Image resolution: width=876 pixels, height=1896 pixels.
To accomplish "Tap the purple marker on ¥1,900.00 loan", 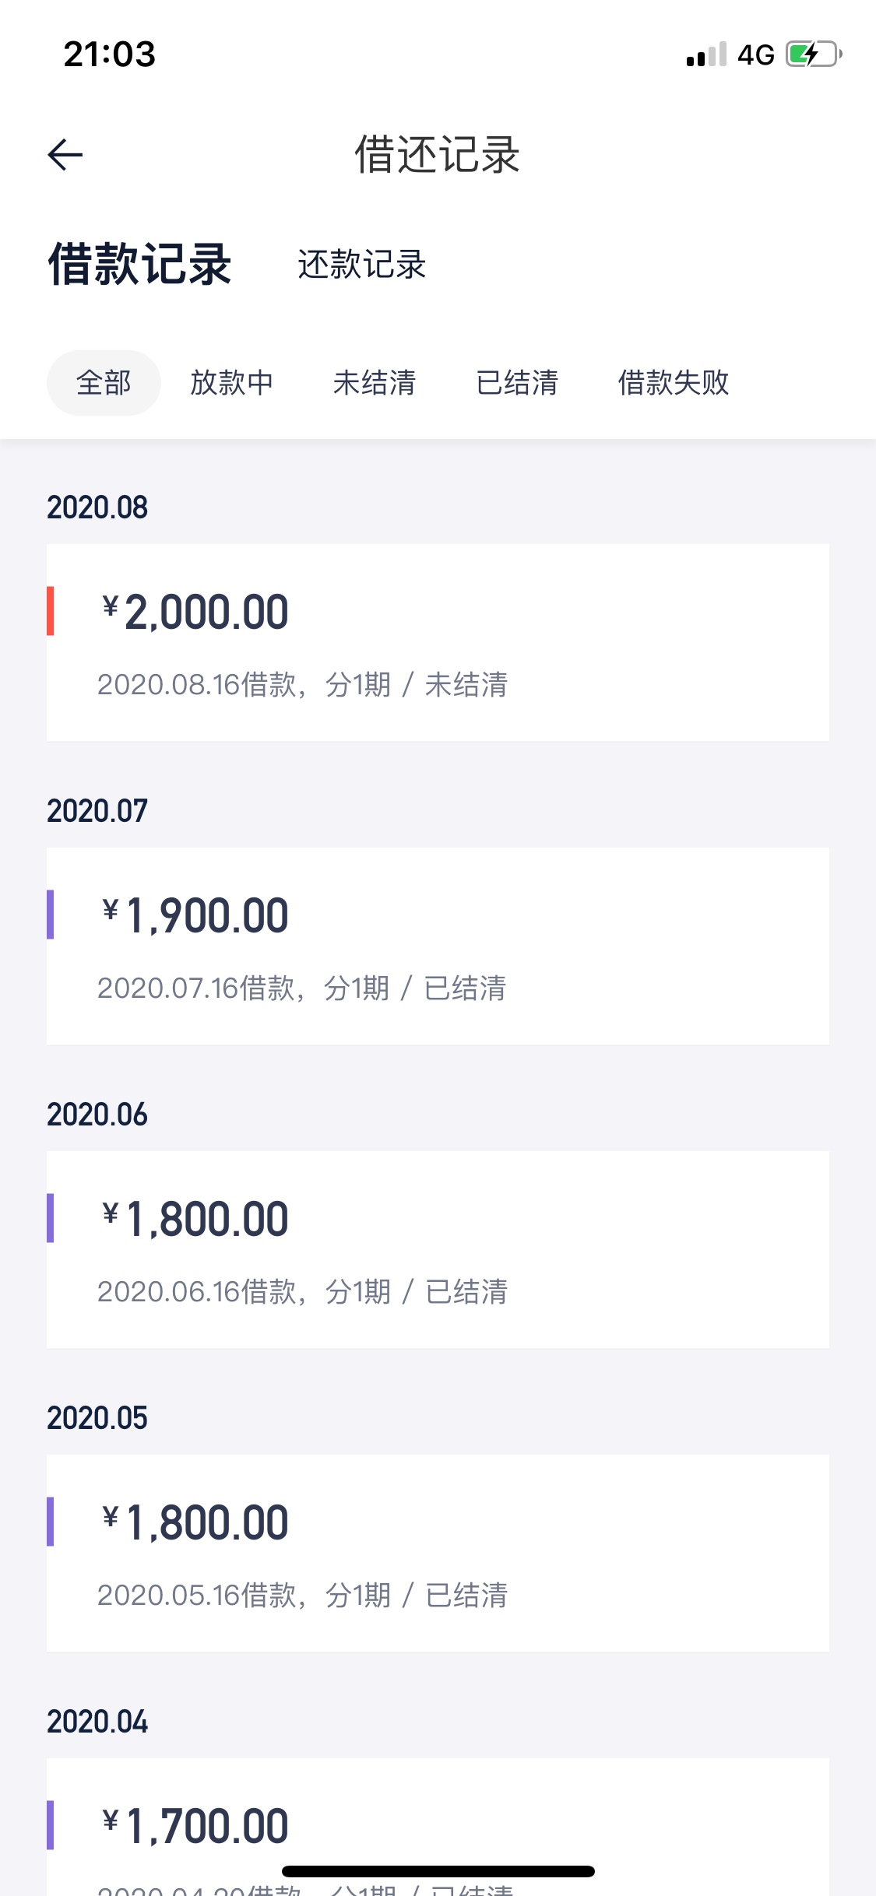I will [x=51, y=915].
